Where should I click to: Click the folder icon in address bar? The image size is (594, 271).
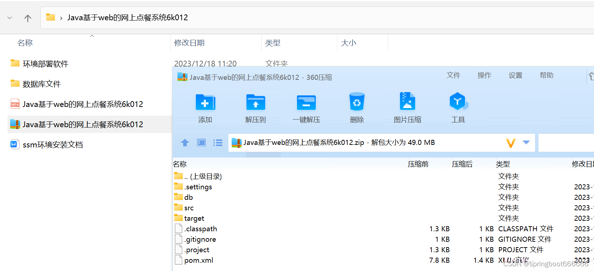click(x=51, y=17)
